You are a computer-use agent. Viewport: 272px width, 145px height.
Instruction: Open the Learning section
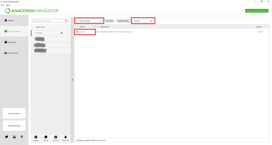pyautogui.click(x=14, y=42)
